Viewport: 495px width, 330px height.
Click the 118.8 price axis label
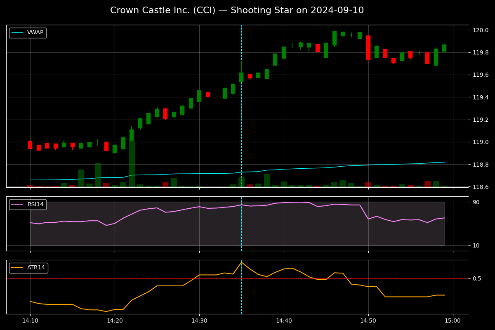tap(480, 165)
